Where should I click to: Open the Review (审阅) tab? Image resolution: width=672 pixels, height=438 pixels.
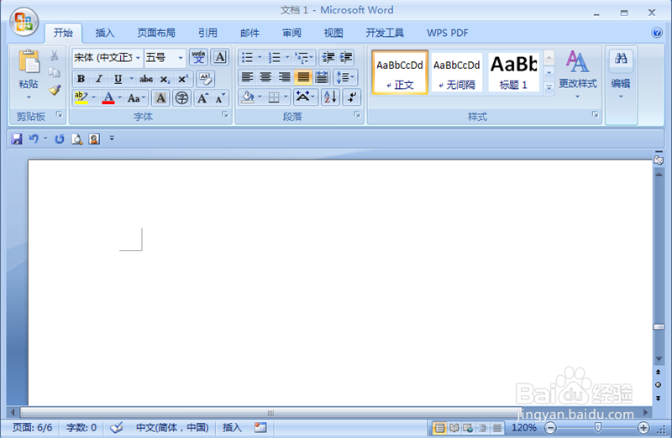coord(291,33)
